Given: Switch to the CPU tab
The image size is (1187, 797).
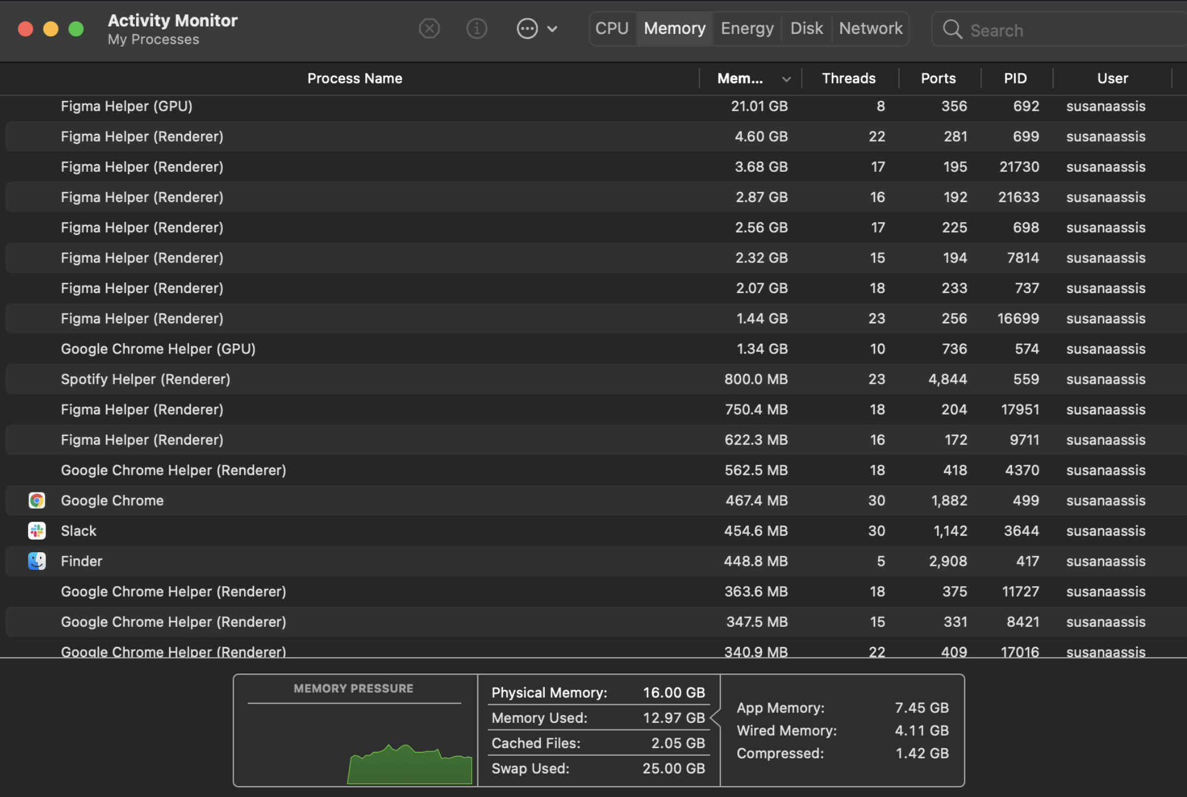Looking at the screenshot, I should click(612, 29).
